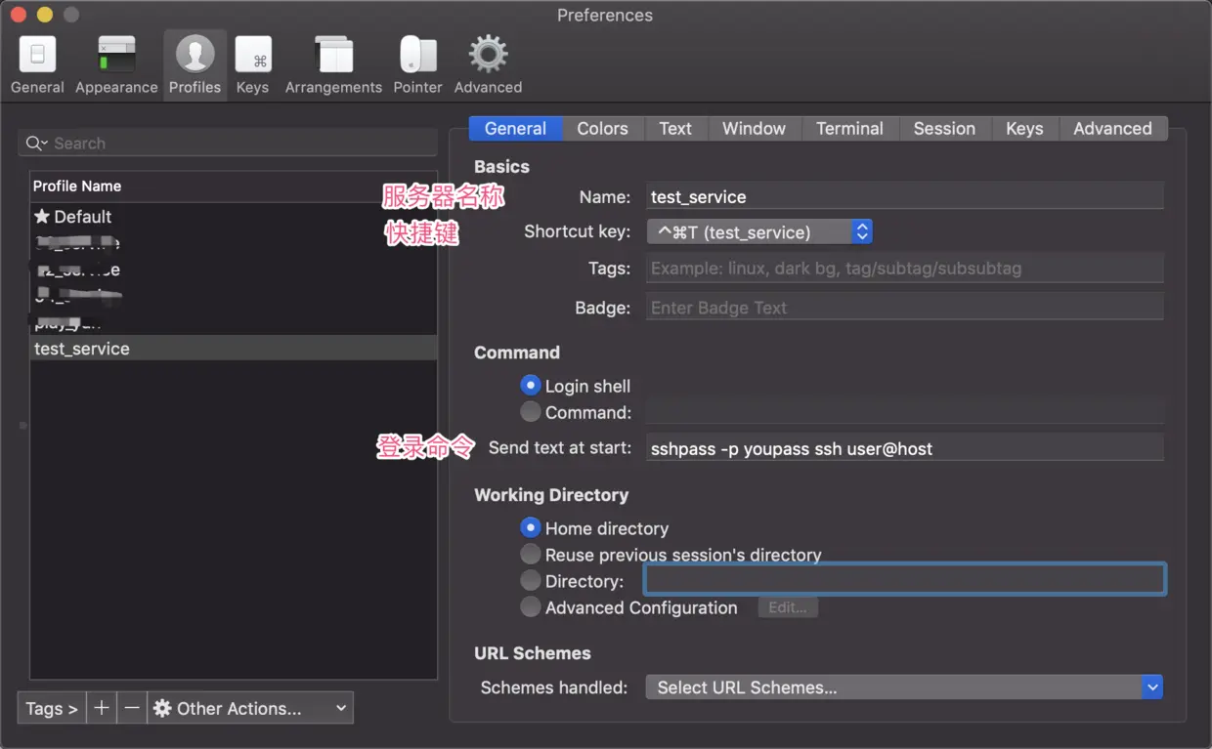The image size is (1212, 749).
Task: Click the Badge text field
Action: pyautogui.click(x=905, y=308)
